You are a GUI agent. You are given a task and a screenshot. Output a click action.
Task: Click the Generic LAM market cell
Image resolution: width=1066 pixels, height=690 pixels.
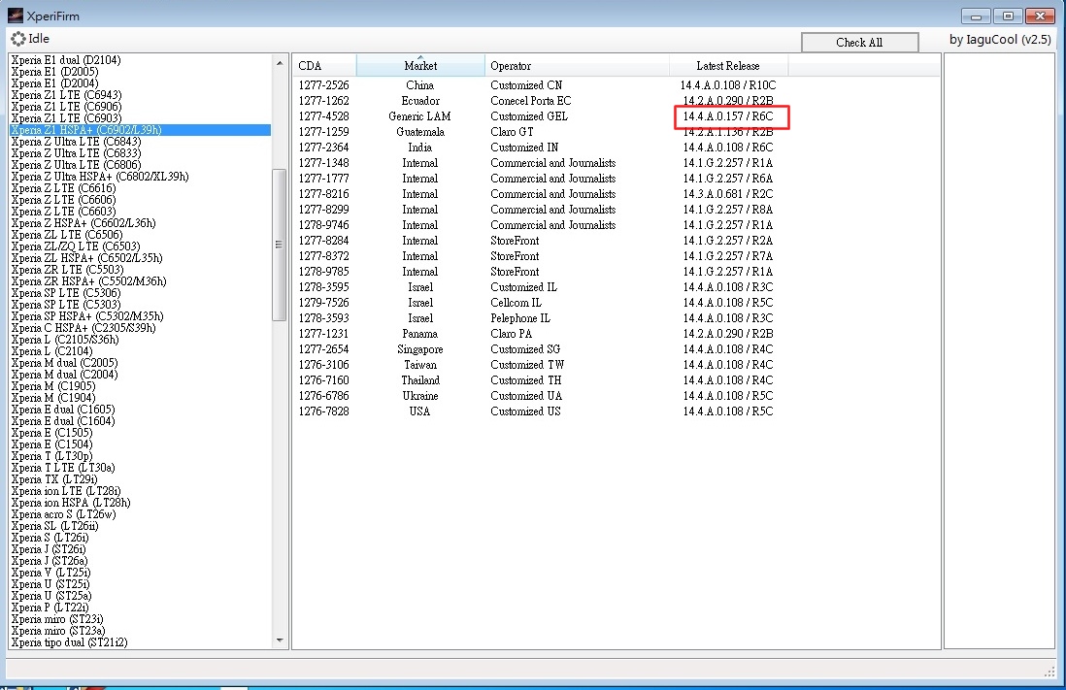pos(419,116)
